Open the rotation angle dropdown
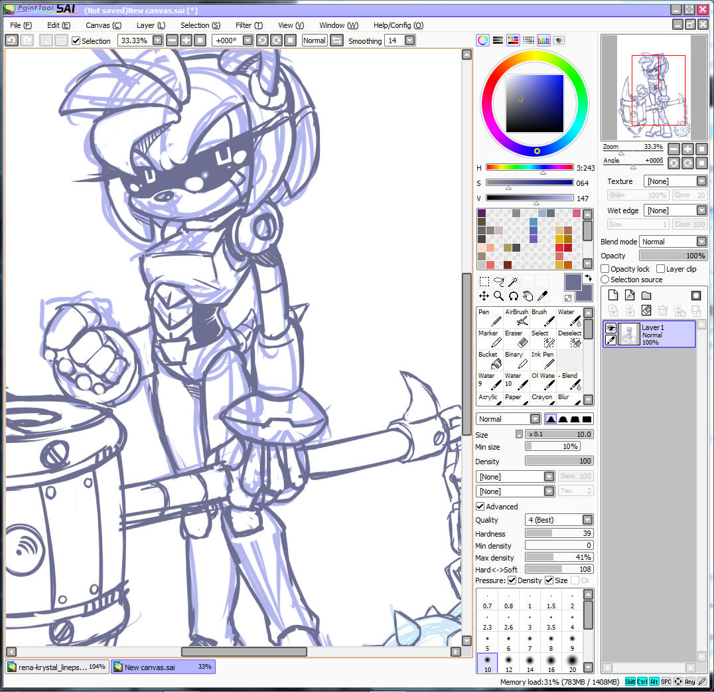 click(248, 41)
